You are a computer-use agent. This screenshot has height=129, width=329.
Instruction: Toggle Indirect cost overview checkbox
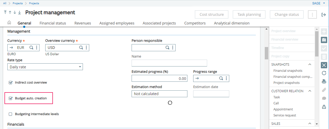click(x=11, y=82)
